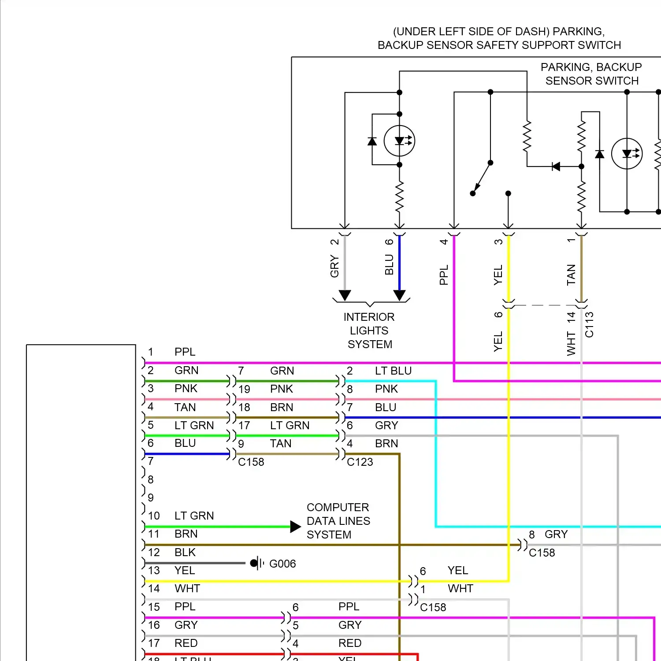Select 'GRN' at left connector pin 2
Image resolution: width=661 pixels, height=661 pixels.
pyautogui.click(x=186, y=371)
